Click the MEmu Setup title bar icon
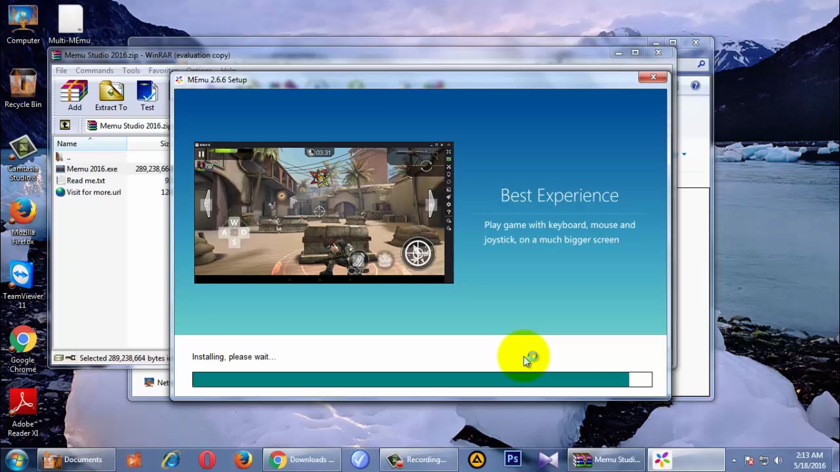Image resolution: width=840 pixels, height=472 pixels. click(178, 80)
